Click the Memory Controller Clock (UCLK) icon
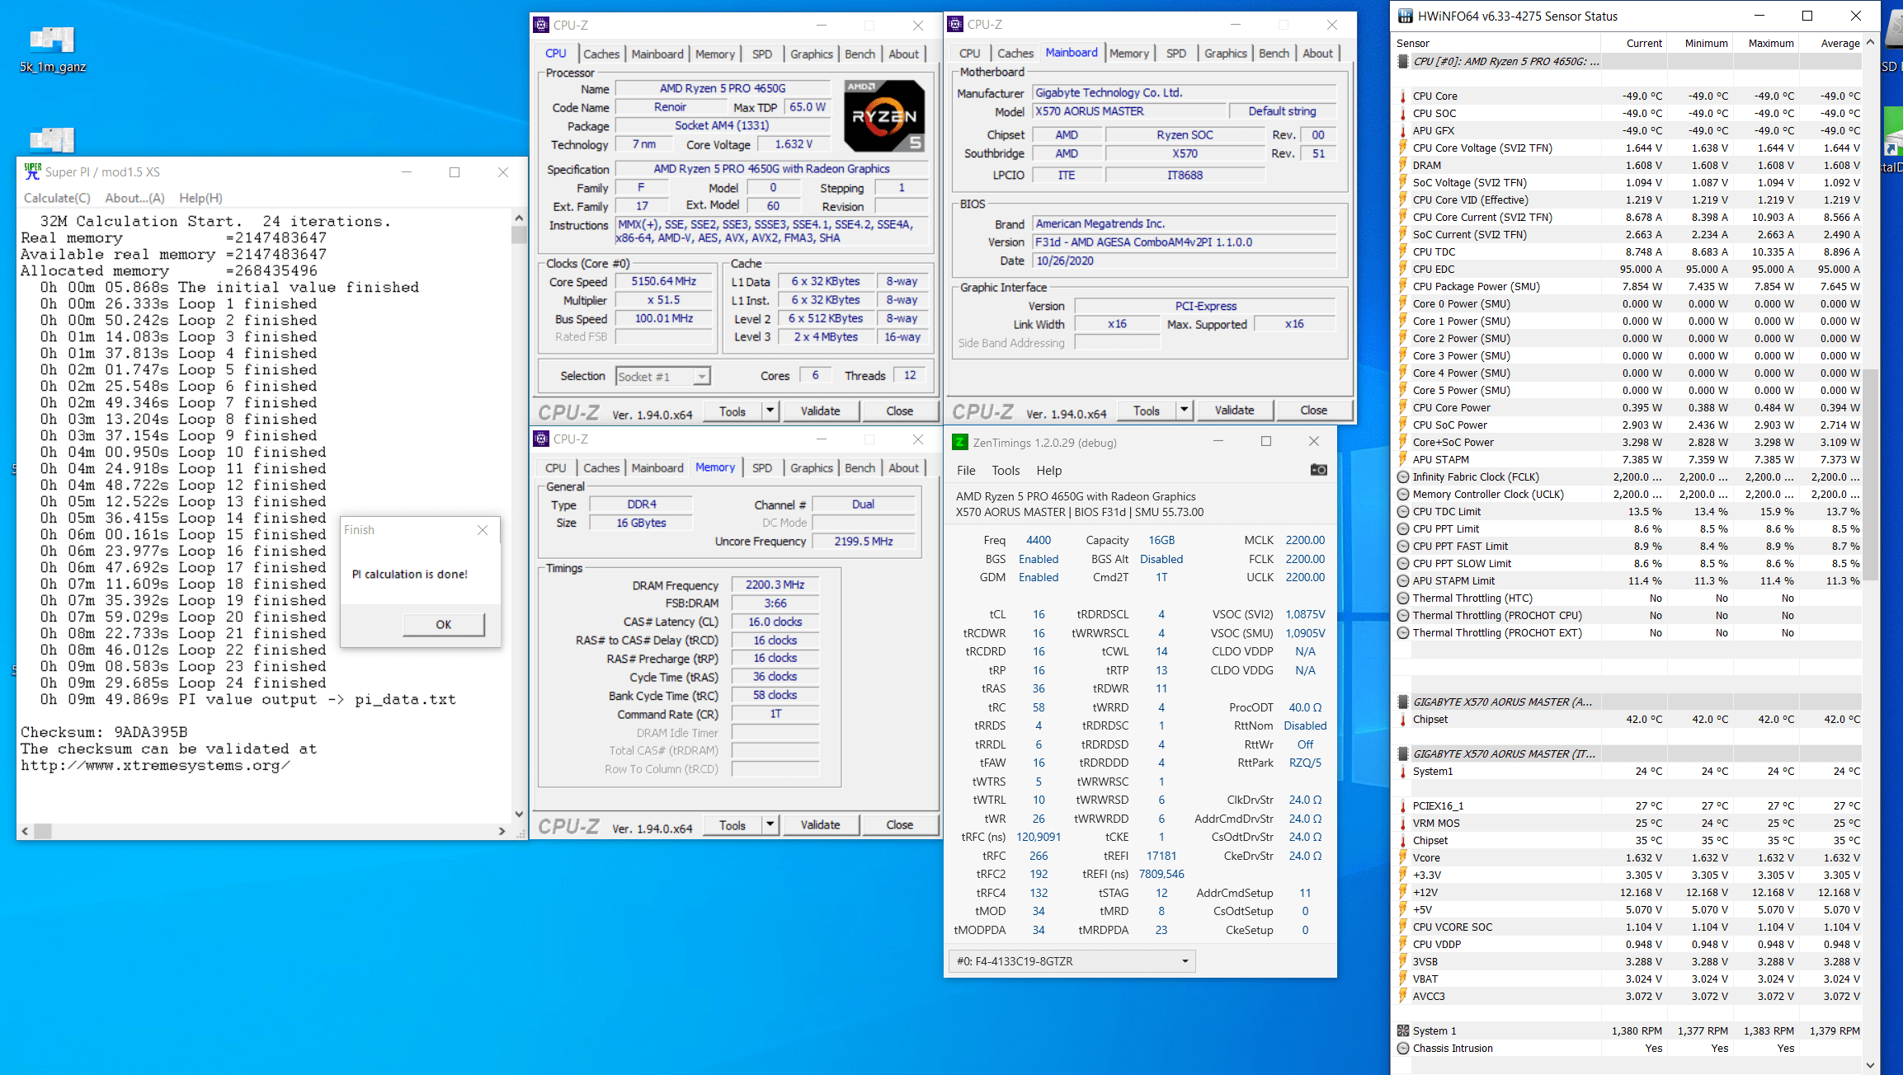1903x1075 pixels. [1403, 495]
